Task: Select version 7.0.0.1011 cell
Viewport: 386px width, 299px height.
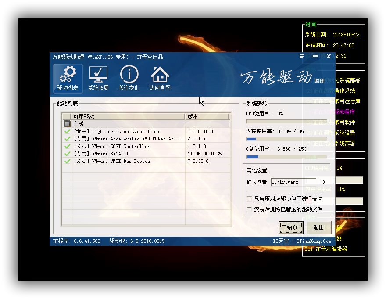Action: point(200,131)
